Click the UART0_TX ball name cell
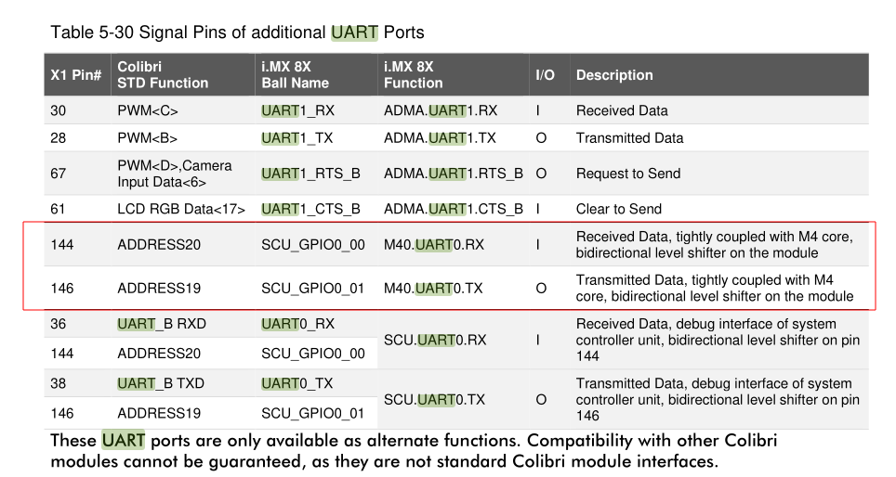The width and height of the screenshot is (896, 477). click(x=297, y=383)
